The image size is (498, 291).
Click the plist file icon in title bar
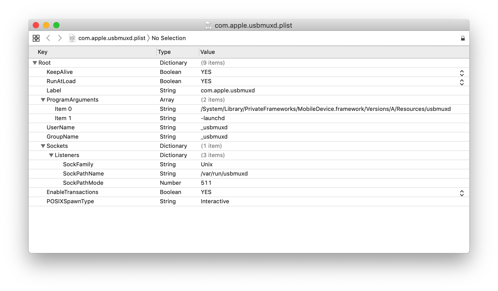pyautogui.click(x=209, y=25)
